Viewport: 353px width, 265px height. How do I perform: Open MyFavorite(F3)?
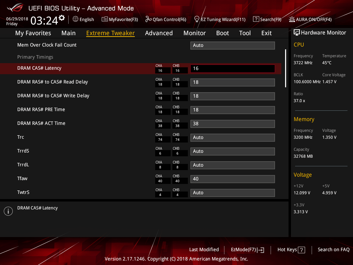(x=120, y=19)
